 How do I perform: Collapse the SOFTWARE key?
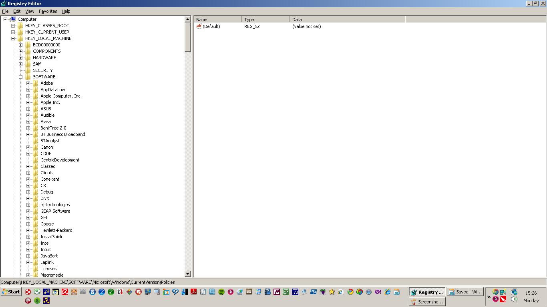click(21, 77)
